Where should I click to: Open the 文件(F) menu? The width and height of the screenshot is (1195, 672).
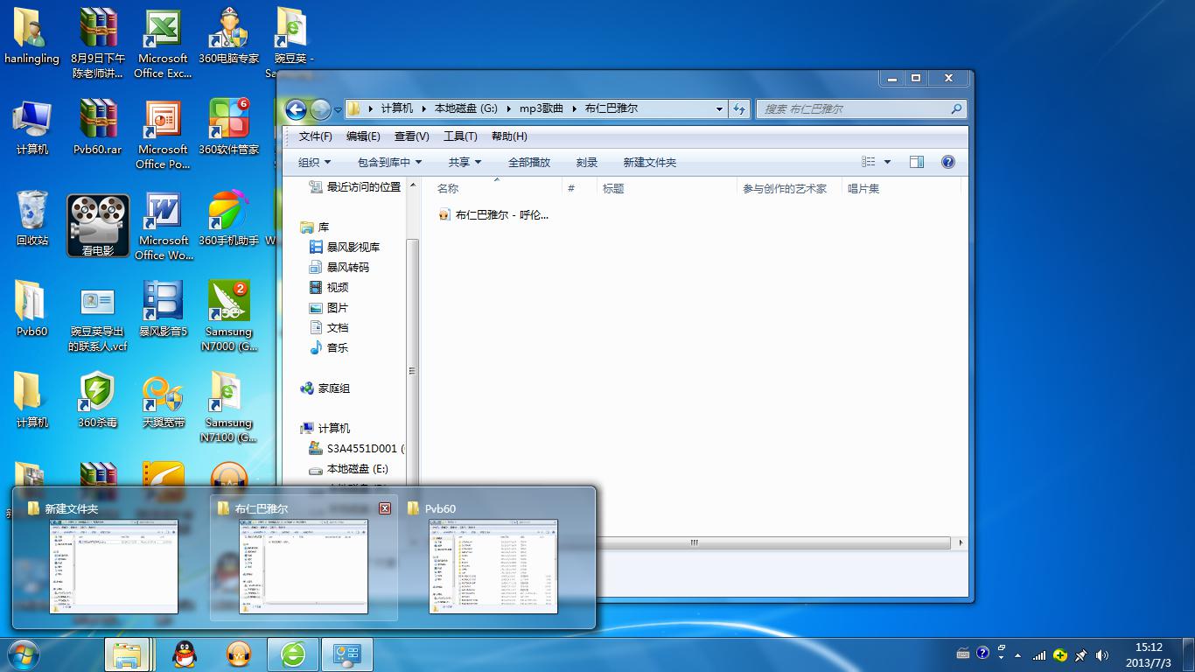pos(315,136)
